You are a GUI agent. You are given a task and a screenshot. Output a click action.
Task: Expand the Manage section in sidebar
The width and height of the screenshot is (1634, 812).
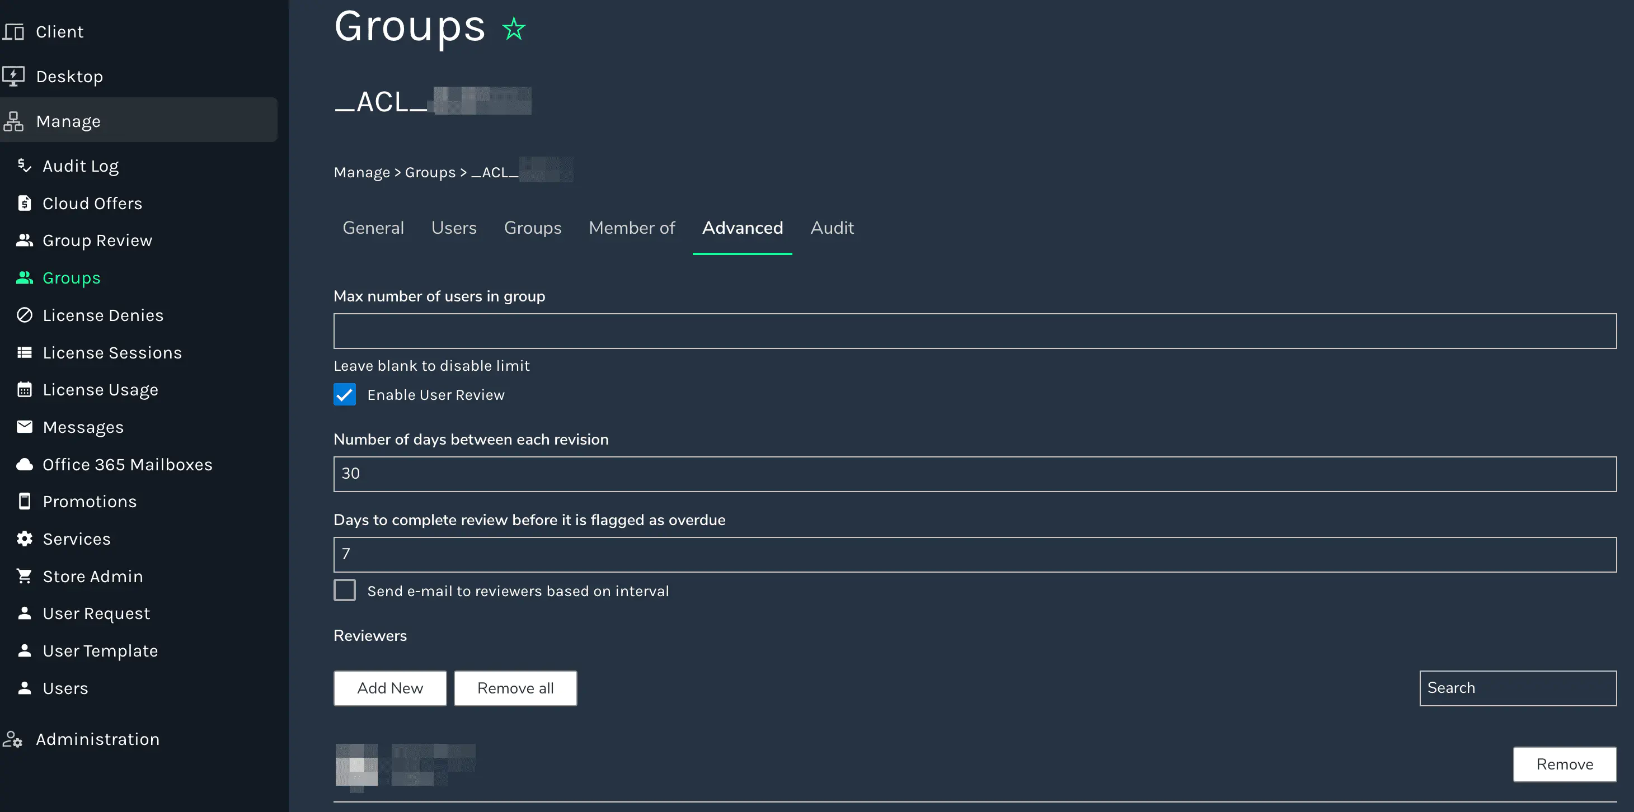[x=68, y=121]
